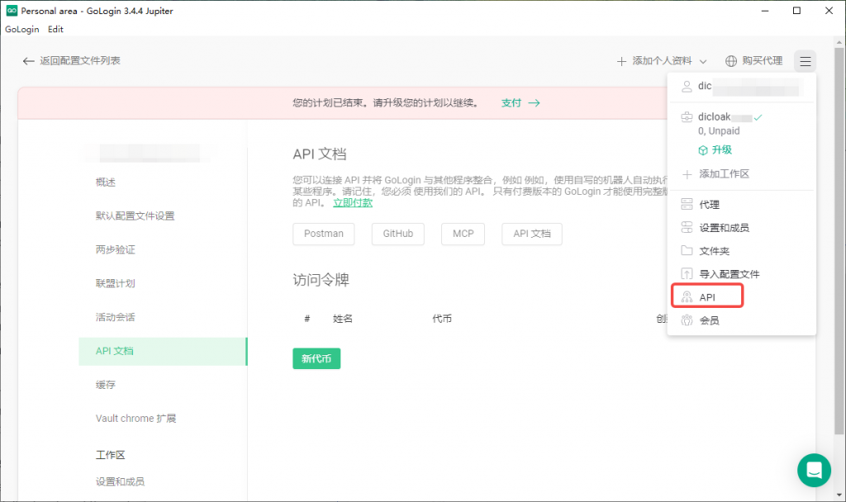Click the plus icon for 添加工作区
Image resolution: width=846 pixels, height=502 pixels.
(687, 174)
